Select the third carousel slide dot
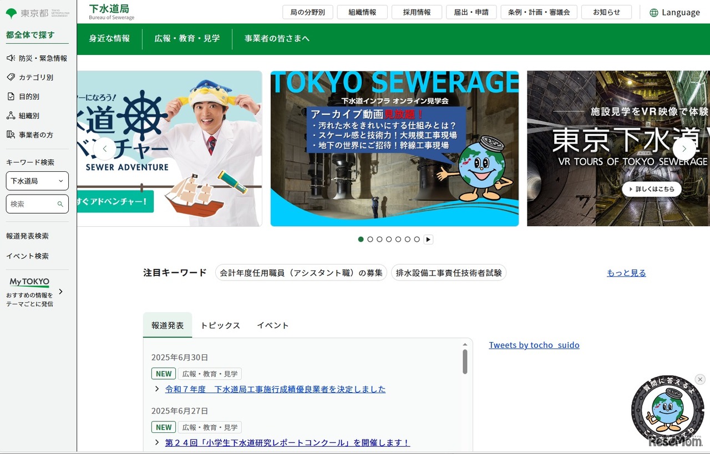Screen dimensions: 710x454 (379, 239)
